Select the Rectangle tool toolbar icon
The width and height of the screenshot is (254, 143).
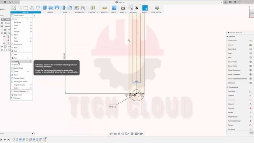[26, 8]
